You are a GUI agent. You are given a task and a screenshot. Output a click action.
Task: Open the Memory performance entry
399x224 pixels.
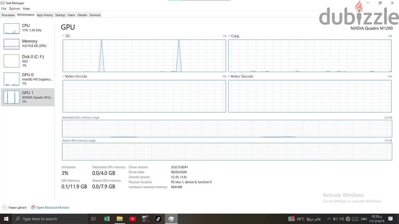27,44
